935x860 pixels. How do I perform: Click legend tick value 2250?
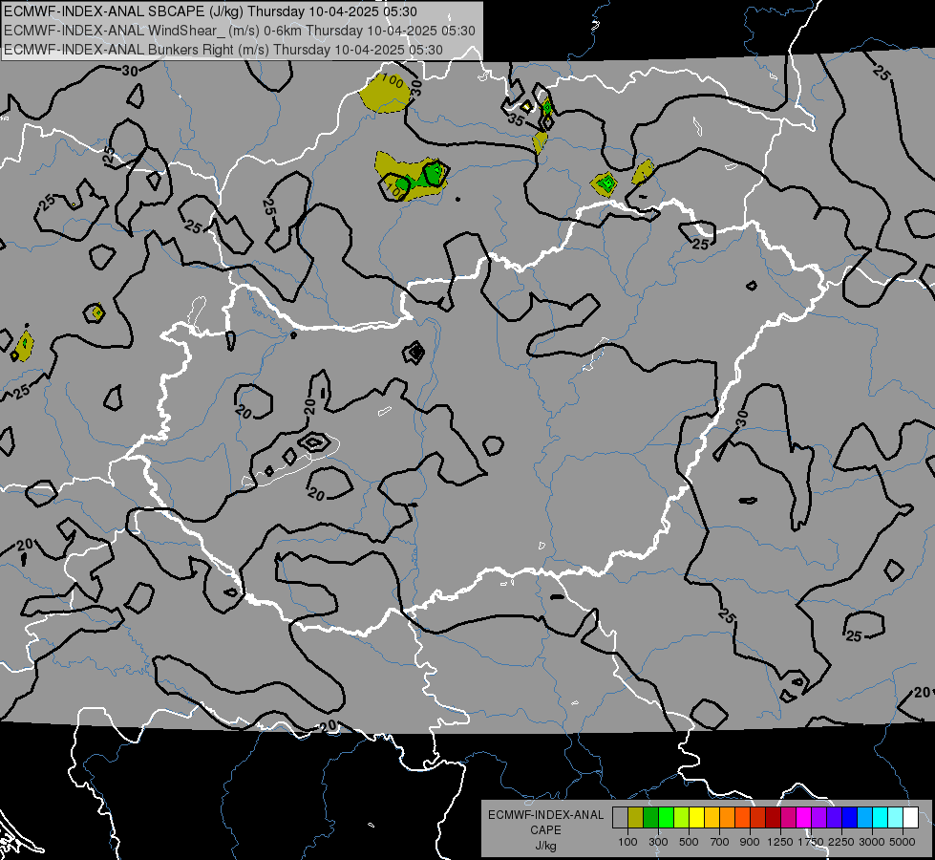tap(842, 842)
